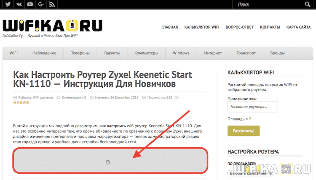Click the search magnifier icon
This screenshot has height=180, width=316.
(x=308, y=4)
